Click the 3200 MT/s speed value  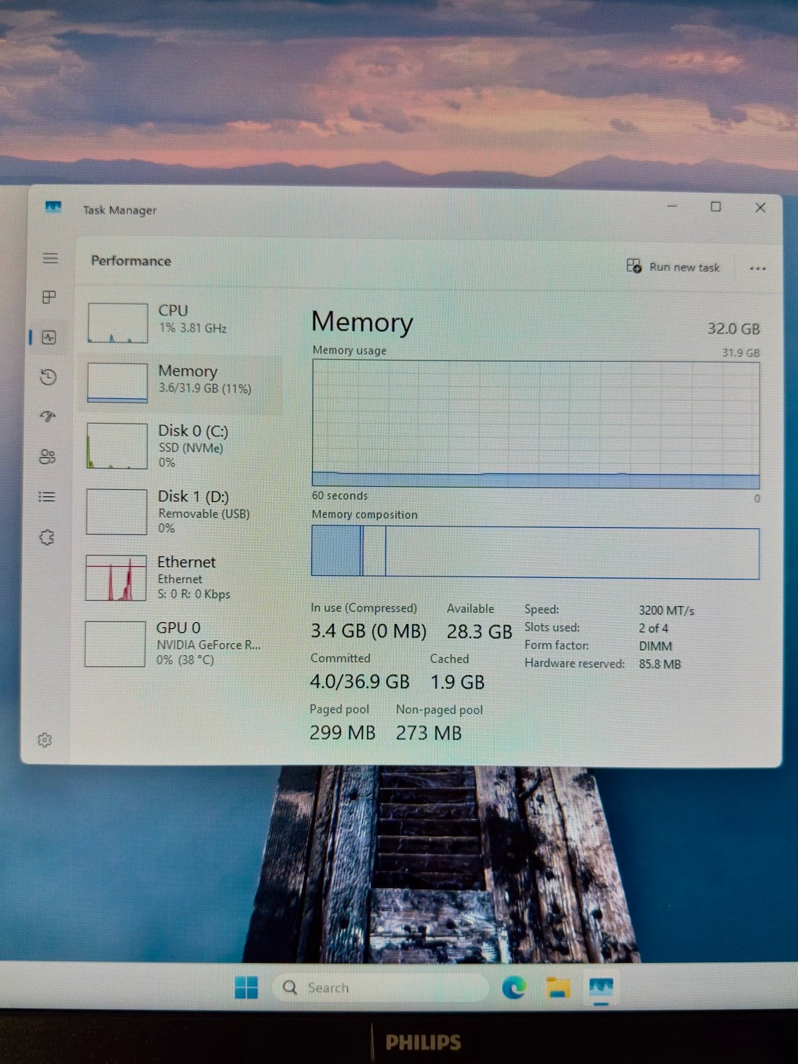(x=666, y=610)
